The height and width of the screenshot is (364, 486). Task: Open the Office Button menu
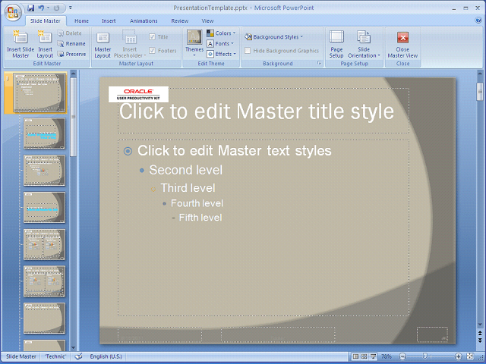[x=13, y=12]
